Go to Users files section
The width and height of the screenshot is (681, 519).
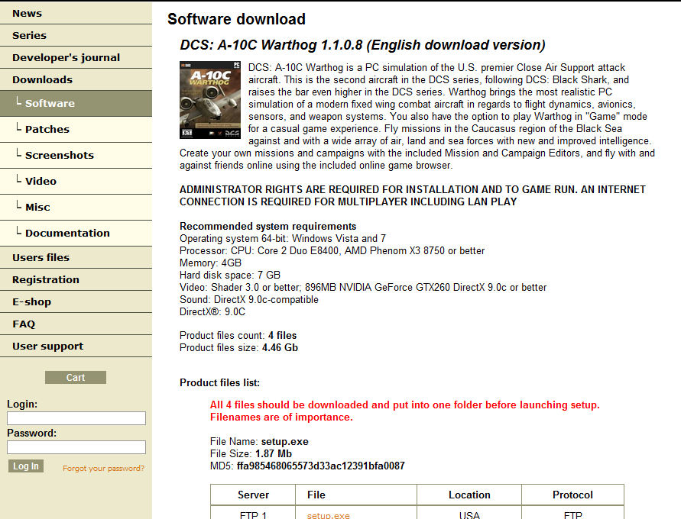[x=76, y=257]
